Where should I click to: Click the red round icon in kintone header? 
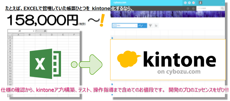pyautogui.click(x=193, y=3)
